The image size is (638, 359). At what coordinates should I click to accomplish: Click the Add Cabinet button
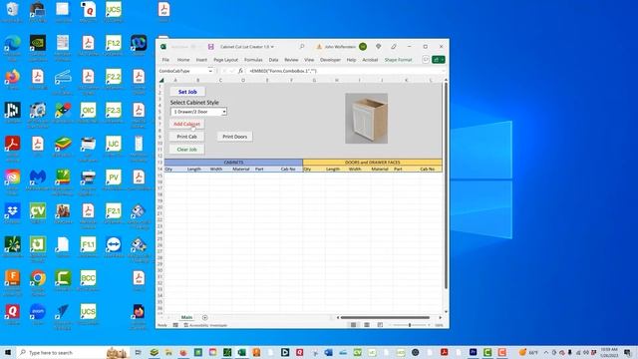[x=186, y=124]
